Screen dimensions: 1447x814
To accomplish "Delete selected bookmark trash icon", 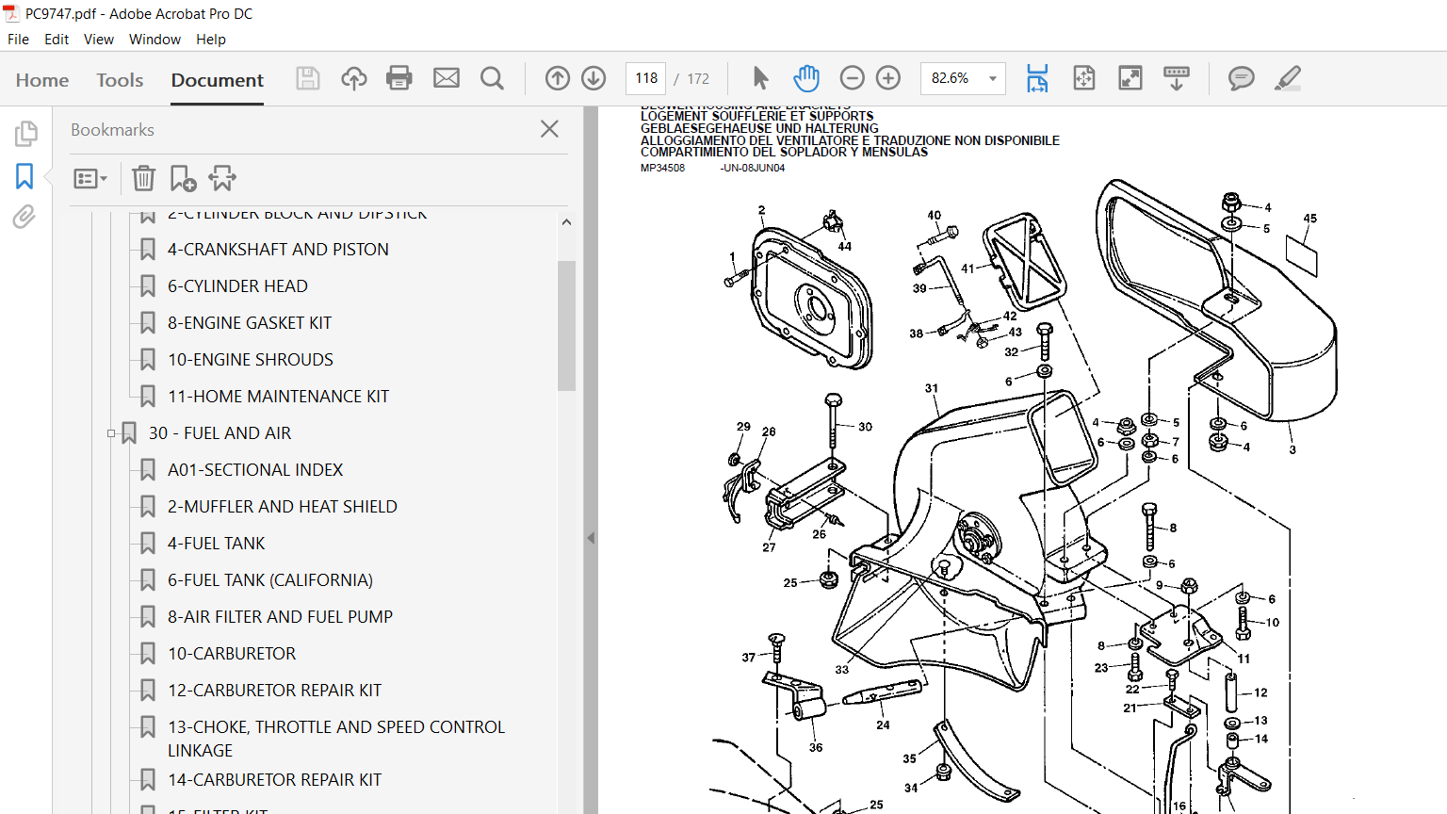I will point(143,178).
